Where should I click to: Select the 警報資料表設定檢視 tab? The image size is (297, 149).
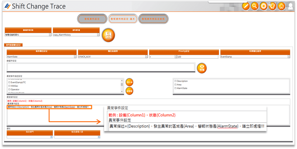tap(153, 19)
